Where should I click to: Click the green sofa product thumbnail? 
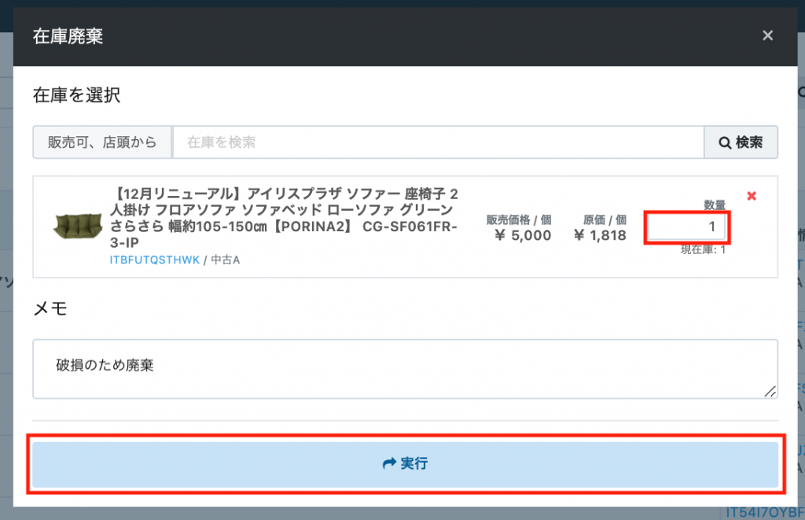pyautogui.click(x=78, y=226)
